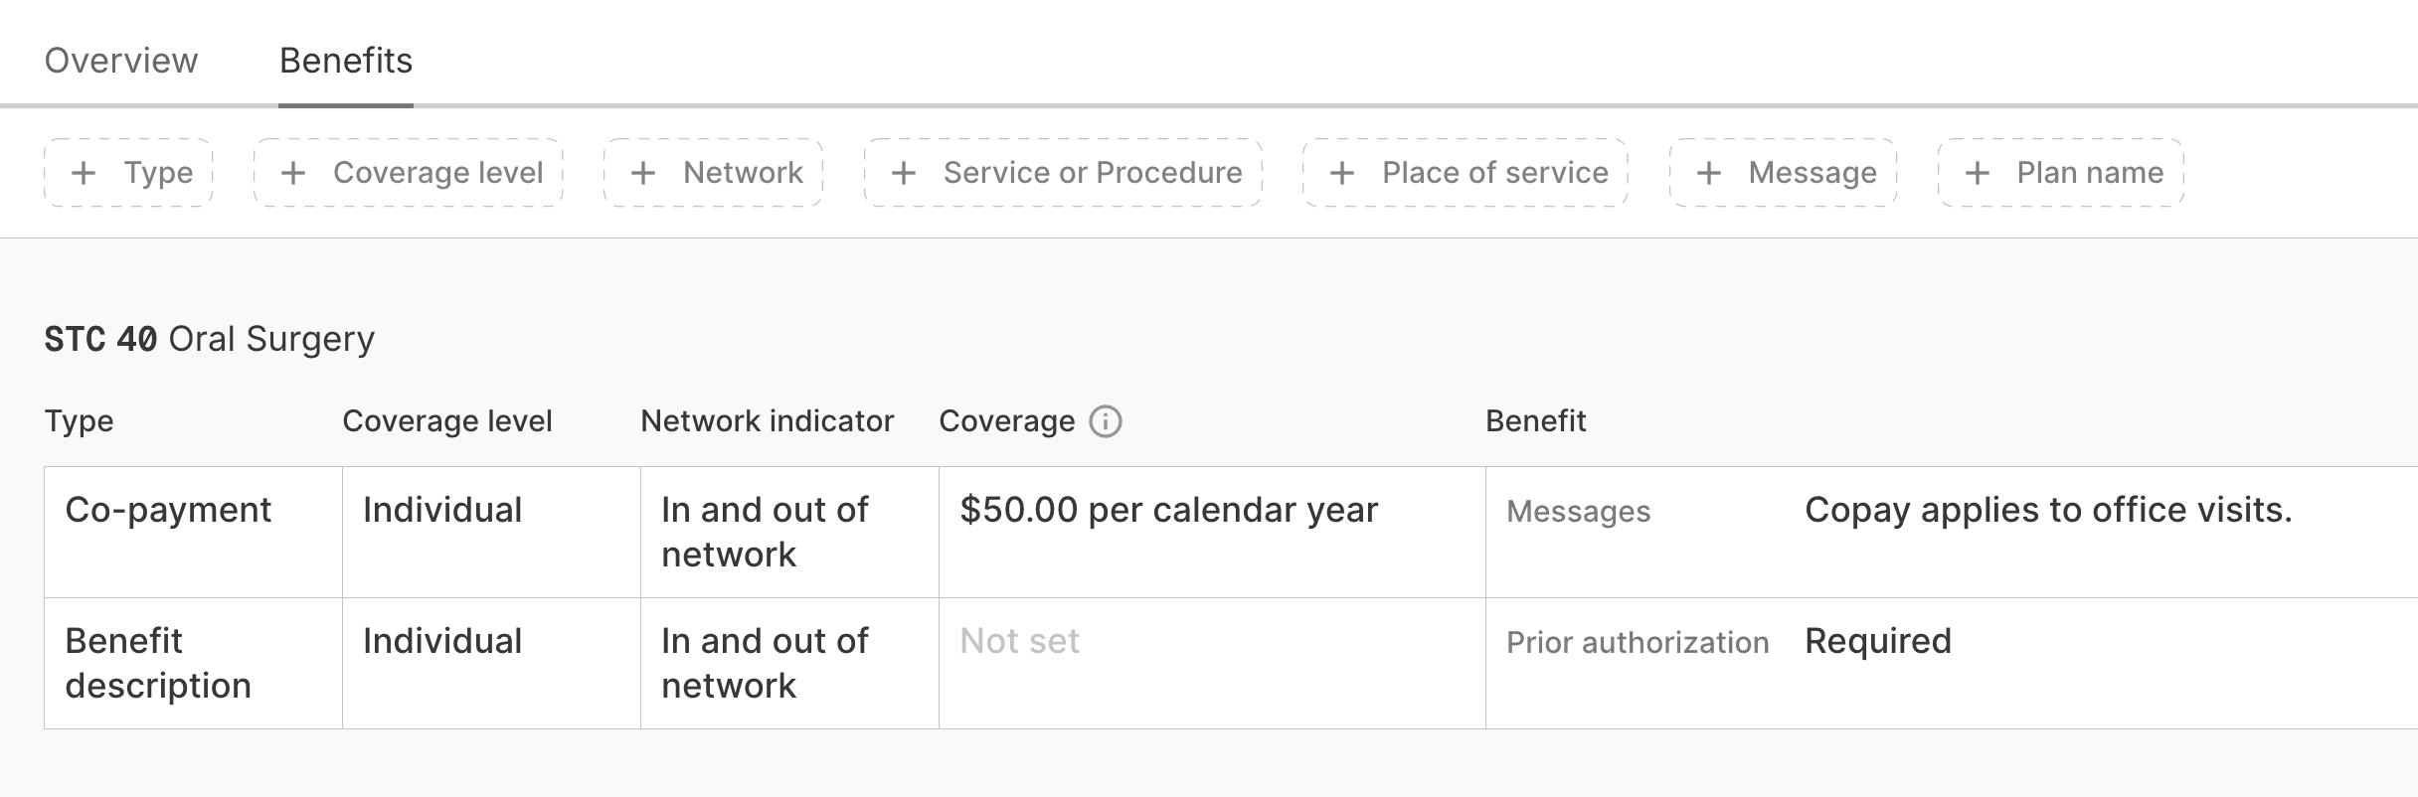Click the plus icon on Place of service filter
The width and height of the screenshot is (2418, 797).
[x=1343, y=172]
